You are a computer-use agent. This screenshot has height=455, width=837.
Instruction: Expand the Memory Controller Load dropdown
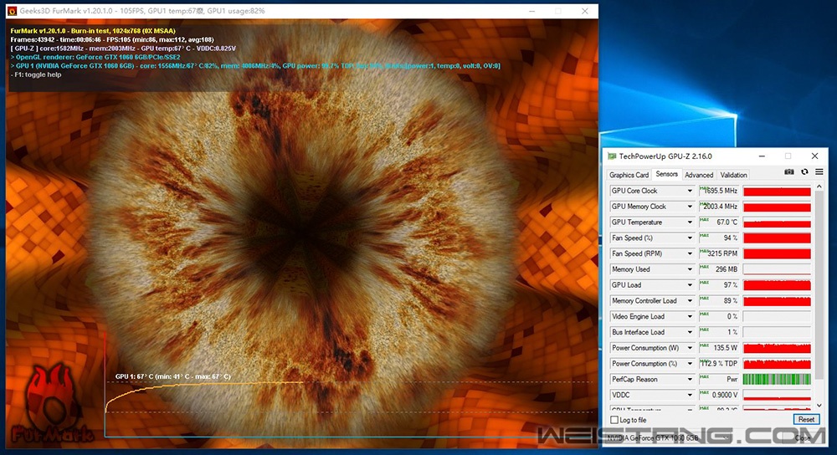coord(690,301)
